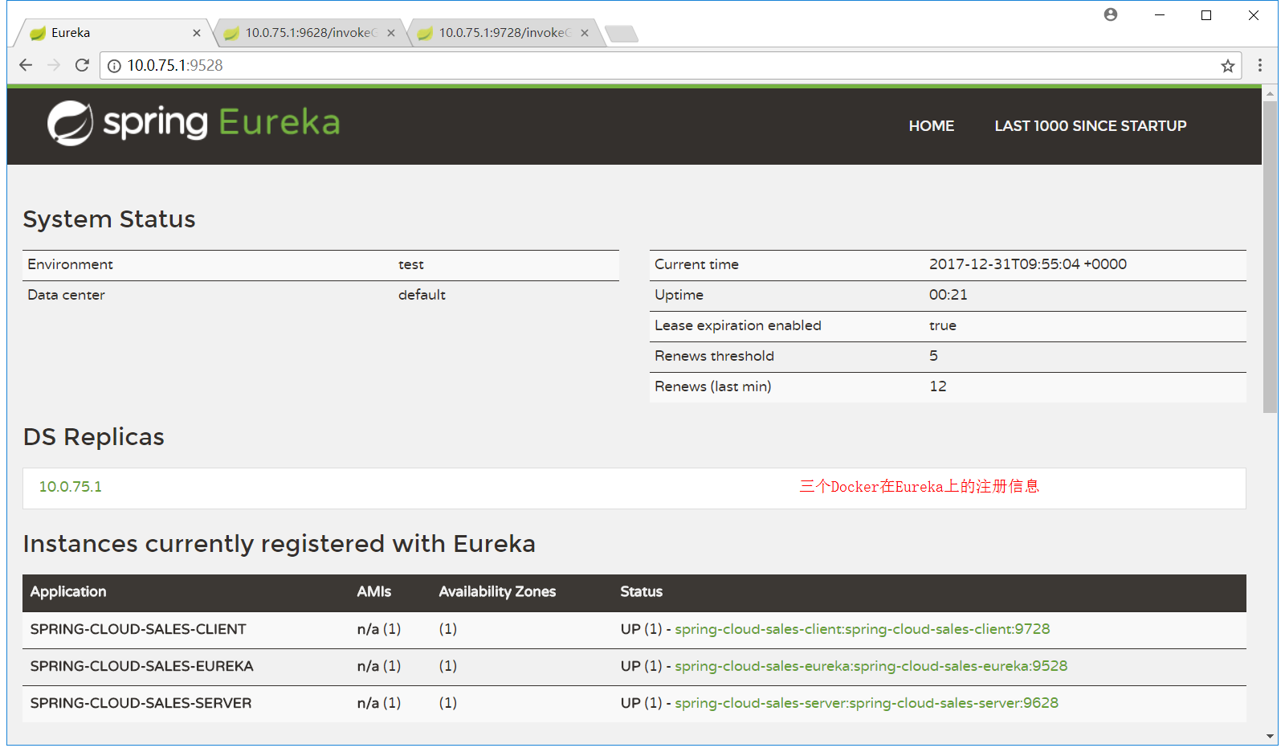Click the AMIs column header
The height and width of the screenshot is (752, 1285).
click(374, 592)
